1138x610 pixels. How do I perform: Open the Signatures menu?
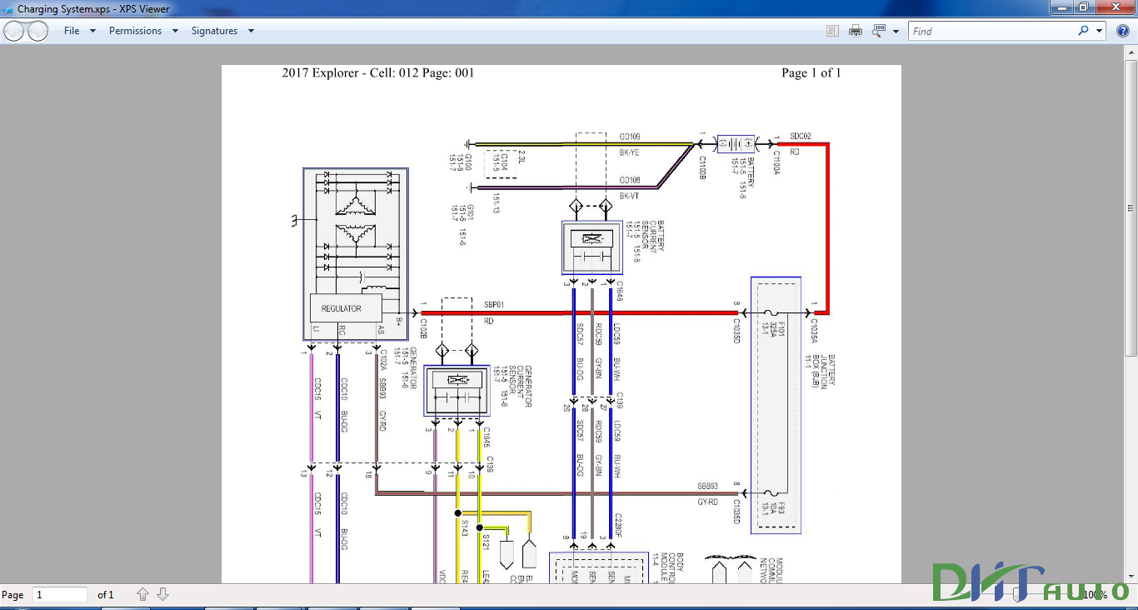[214, 31]
